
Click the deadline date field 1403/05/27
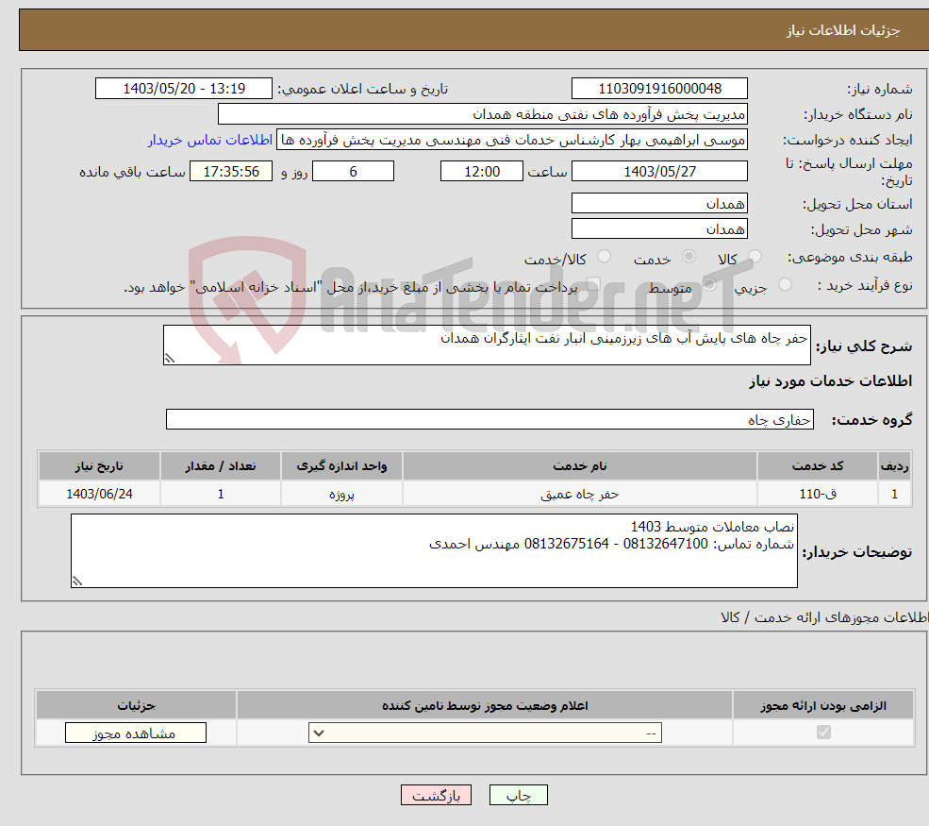pyautogui.click(x=659, y=172)
